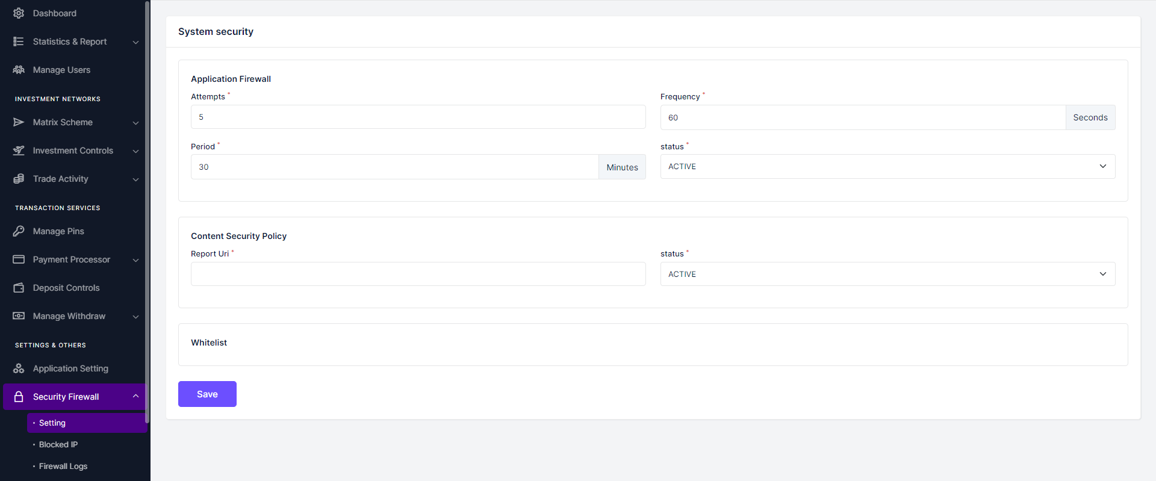Viewport: 1156px width, 481px height.
Task: Open Application Firewall status dropdown
Action: [887, 166]
